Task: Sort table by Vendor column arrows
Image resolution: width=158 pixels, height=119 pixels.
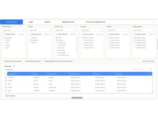Action: click(47, 74)
